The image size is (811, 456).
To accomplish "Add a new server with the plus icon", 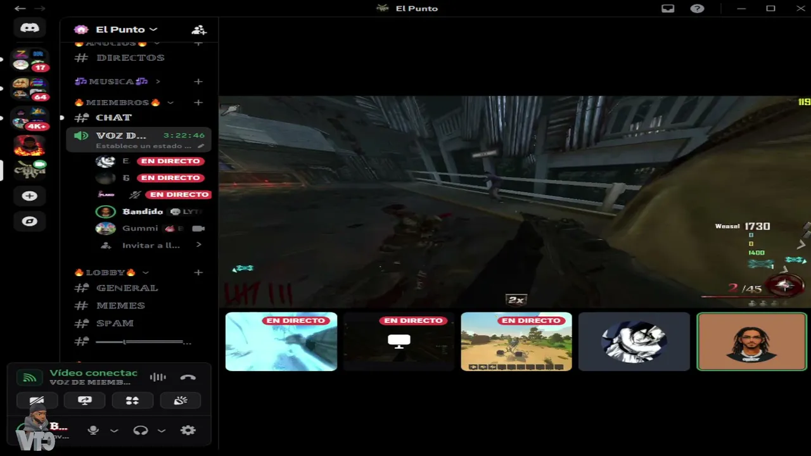I will 29,196.
